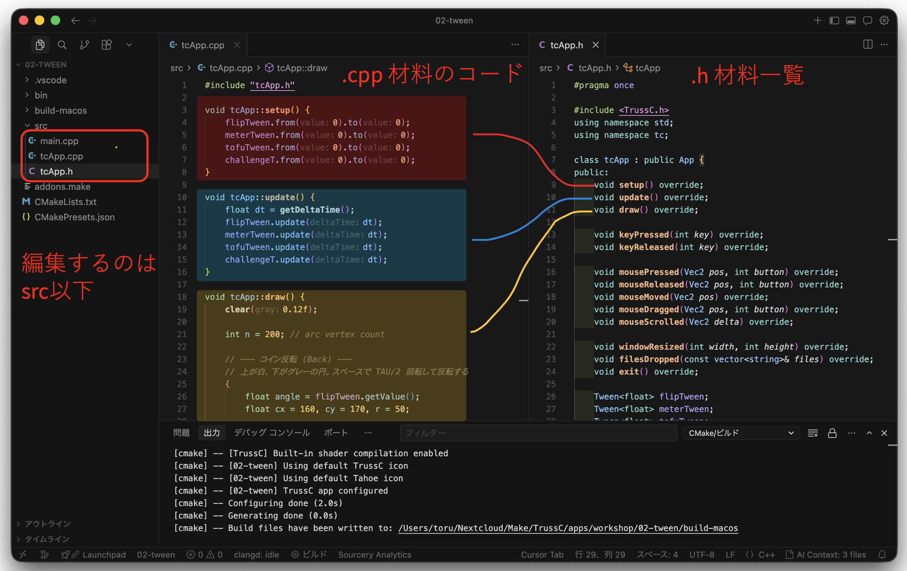
Task: Click the 行 29、列 29 position indicator
Action: [600, 555]
